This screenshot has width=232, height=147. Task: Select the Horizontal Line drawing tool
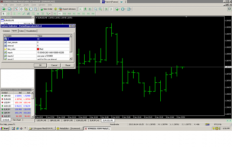pos(19,14)
